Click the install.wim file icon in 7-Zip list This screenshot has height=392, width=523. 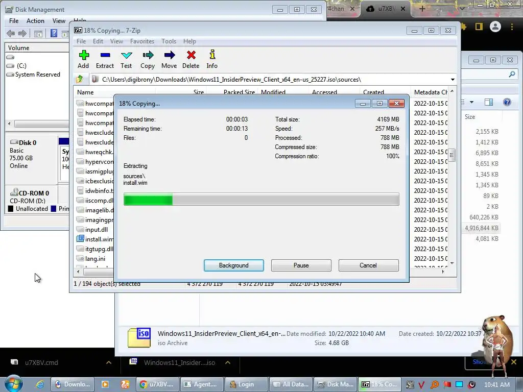point(80,239)
